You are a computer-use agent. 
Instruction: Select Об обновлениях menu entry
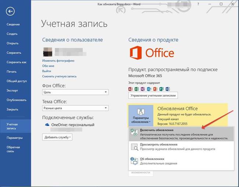click(181, 161)
